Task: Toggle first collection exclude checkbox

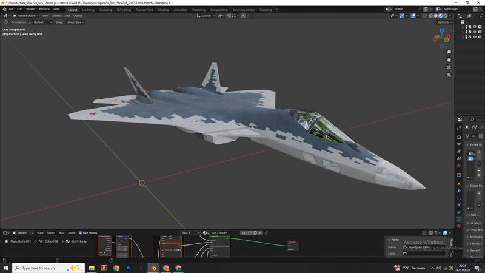Action: coord(470,27)
